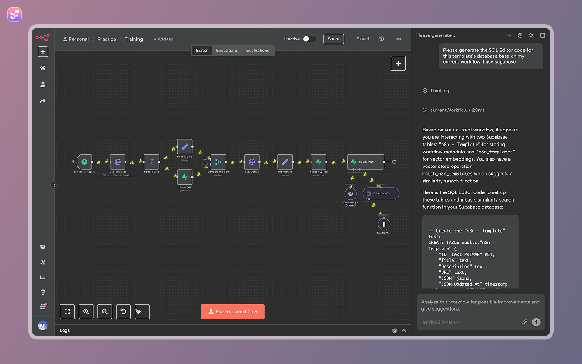The width and height of the screenshot is (582, 364).
Task: Pop out the Logs panel icon
Action: click(x=395, y=330)
